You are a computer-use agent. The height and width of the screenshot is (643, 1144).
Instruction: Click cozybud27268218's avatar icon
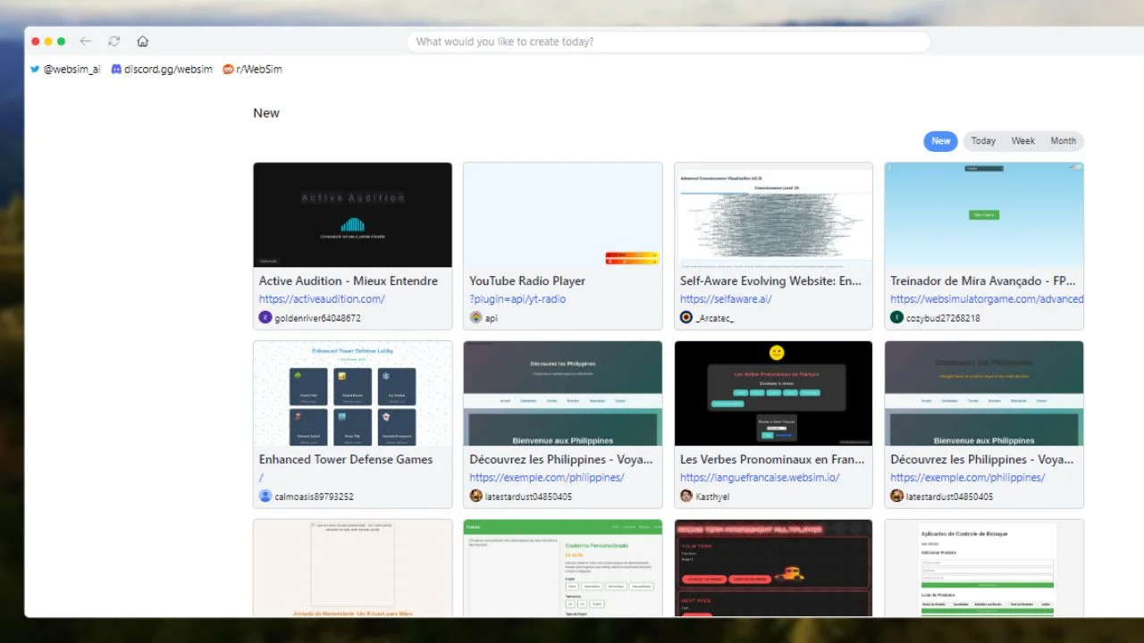(x=896, y=318)
